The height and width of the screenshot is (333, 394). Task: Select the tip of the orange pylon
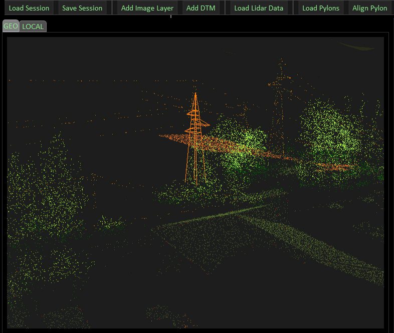point(195,93)
